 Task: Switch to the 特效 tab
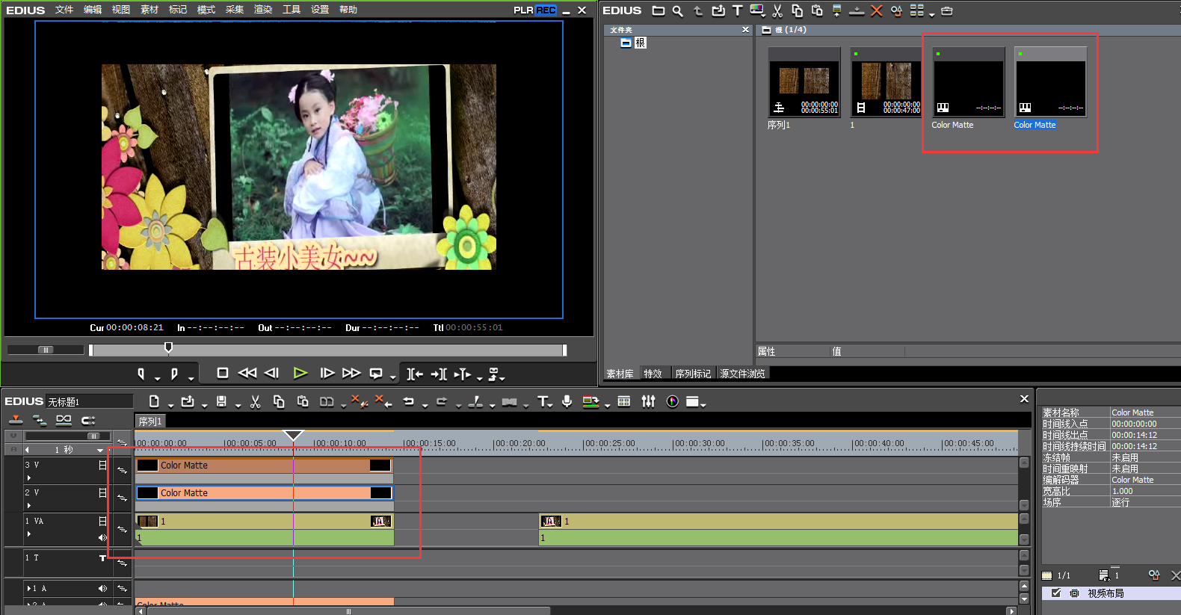click(x=653, y=374)
